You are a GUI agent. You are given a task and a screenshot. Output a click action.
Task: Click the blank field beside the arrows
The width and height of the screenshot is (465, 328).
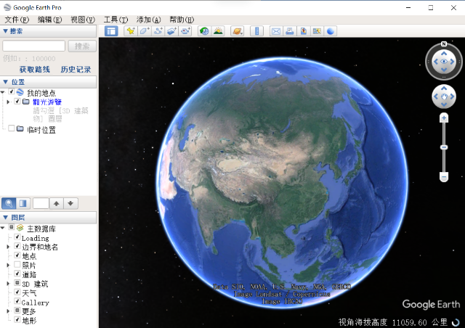point(41,203)
